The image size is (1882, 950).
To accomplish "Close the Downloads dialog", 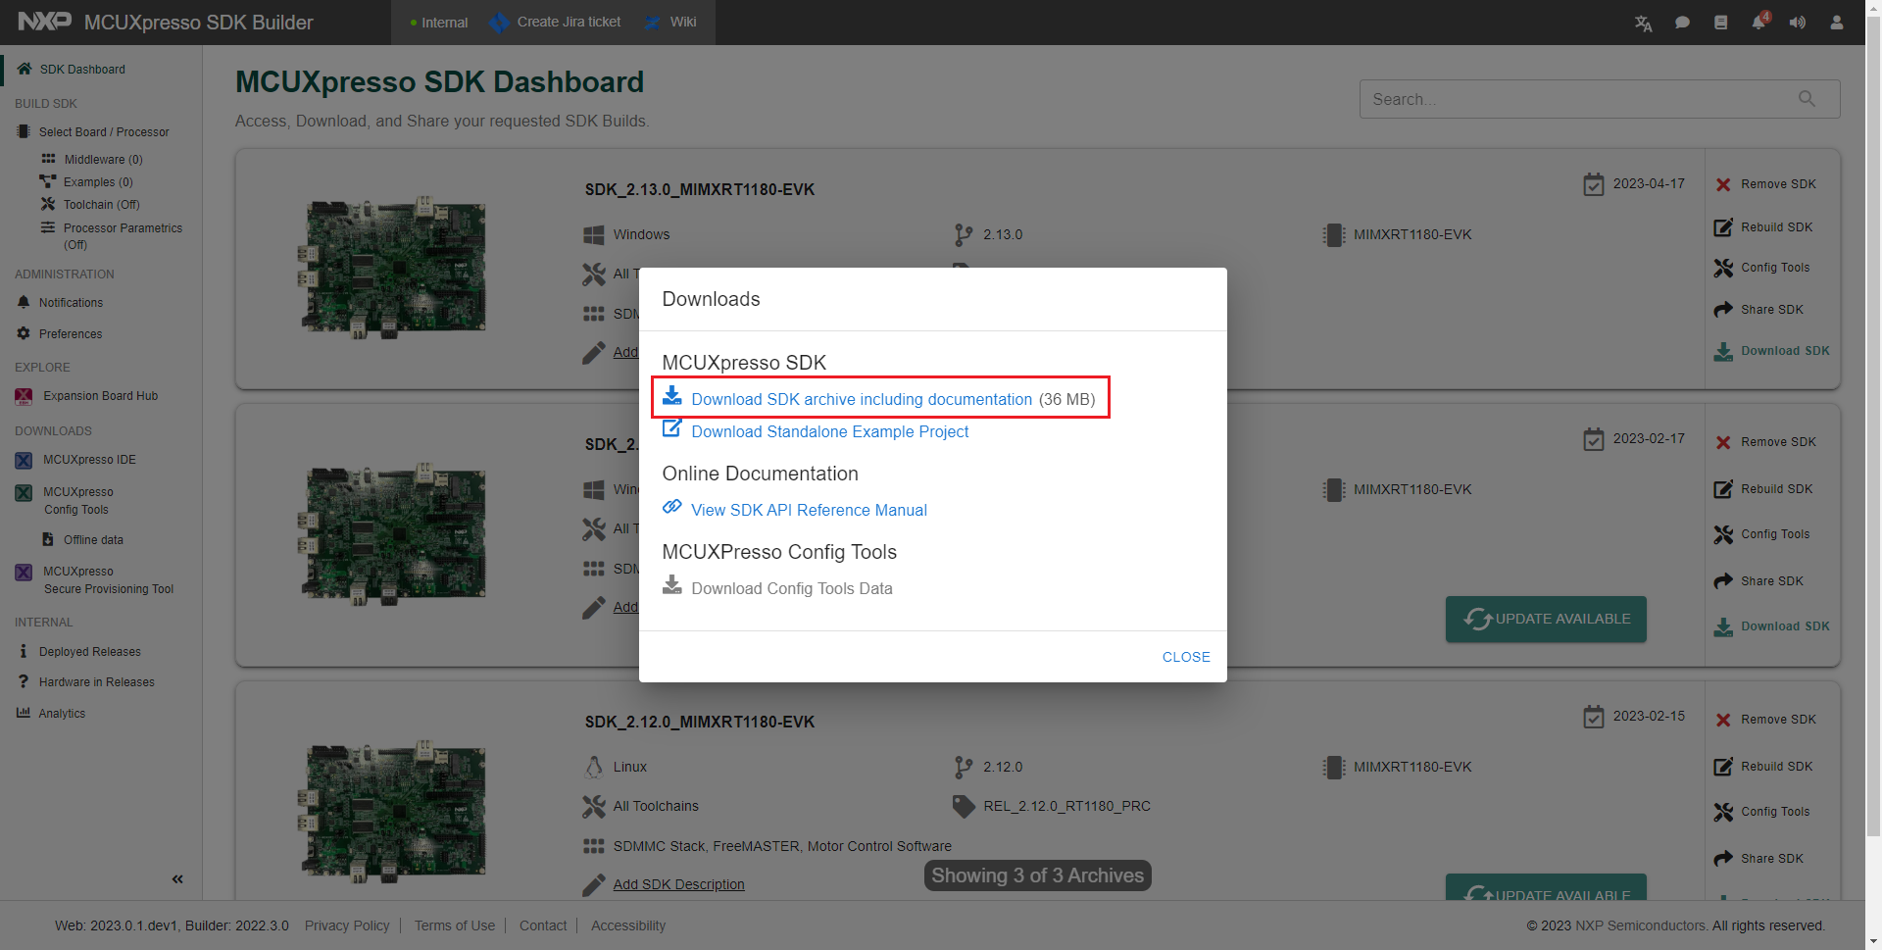I will [1185, 657].
